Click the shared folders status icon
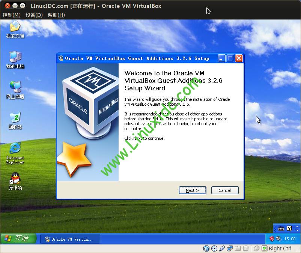Screen dimensions: 301x253 238,249
